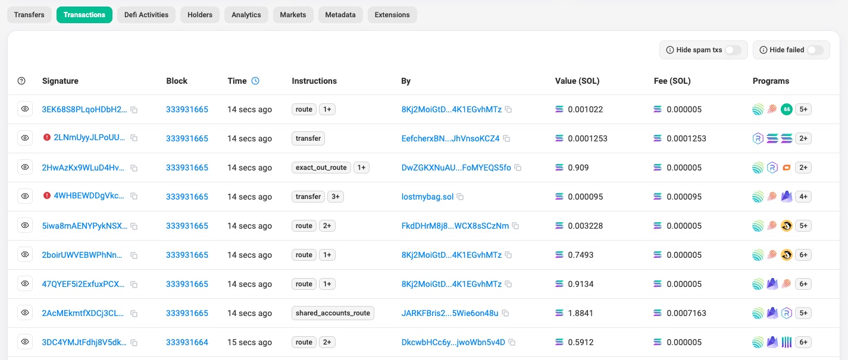Copy signature 2HwAzKx9WLuD4Hv with the copy icon
Image resolution: width=848 pixels, height=360 pixels.
click(x=134, y=168)
